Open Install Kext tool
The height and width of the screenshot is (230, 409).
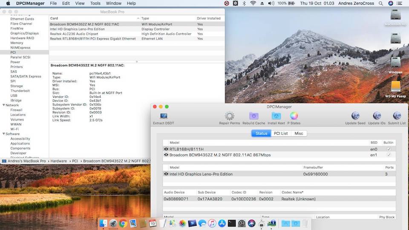tap(276, 118)
